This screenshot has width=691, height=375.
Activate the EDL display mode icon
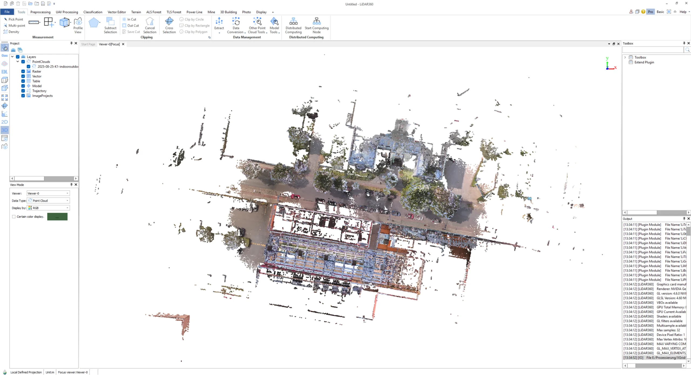pos(5,72)
